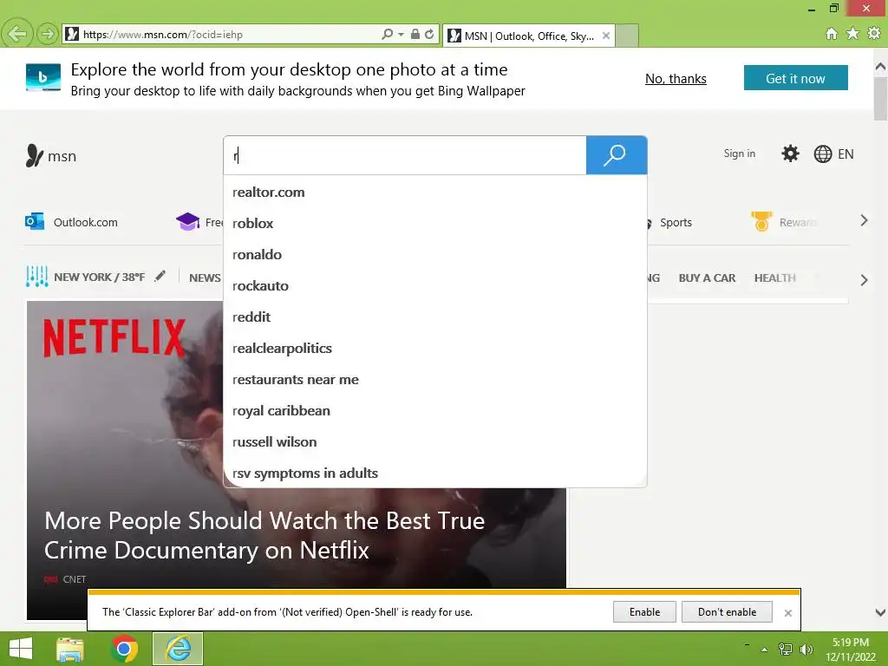Screen dimensions: 888x666
Task: Click the msn butterfly logo
Action: point(51,156)
